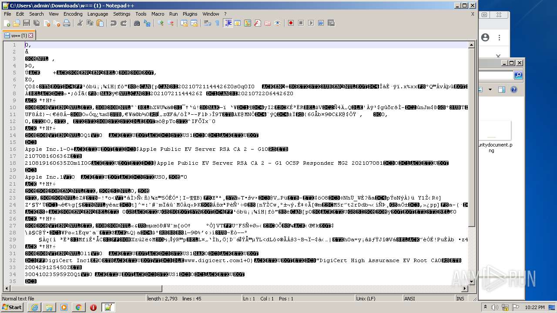This screenshot has height=313, width=557.
Task: Undo the last action via toolbar
Action: (x=114, y=23)
